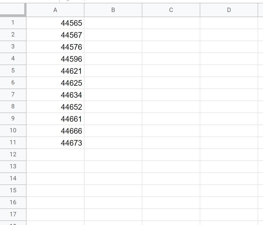Select column B header
Image resolution: width=263 pixels, height=225 pixels.
(113, 10)
